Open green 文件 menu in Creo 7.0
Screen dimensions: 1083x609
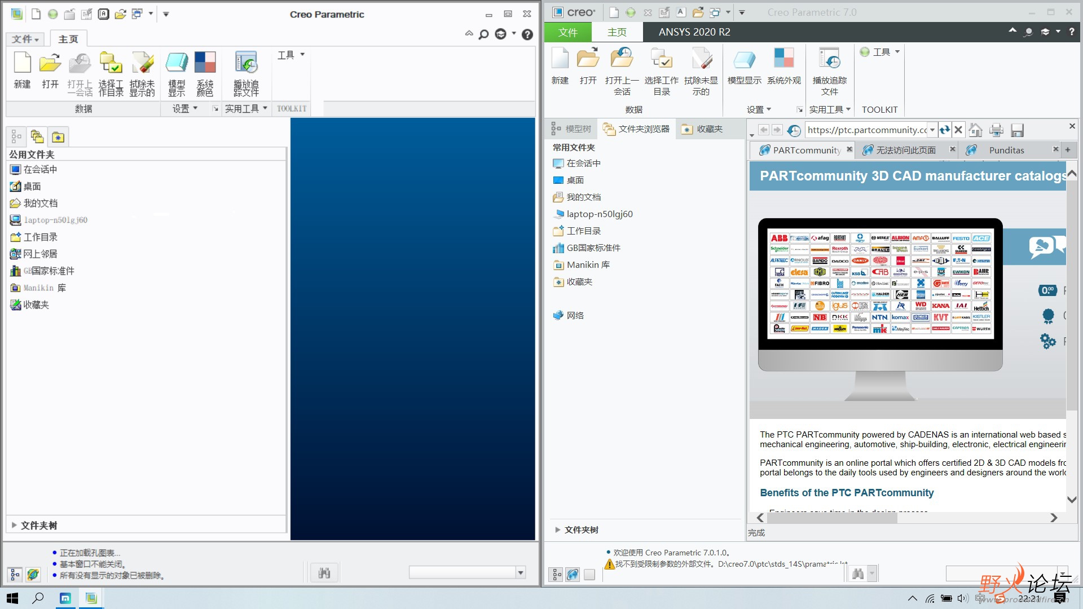coord(568,32)
